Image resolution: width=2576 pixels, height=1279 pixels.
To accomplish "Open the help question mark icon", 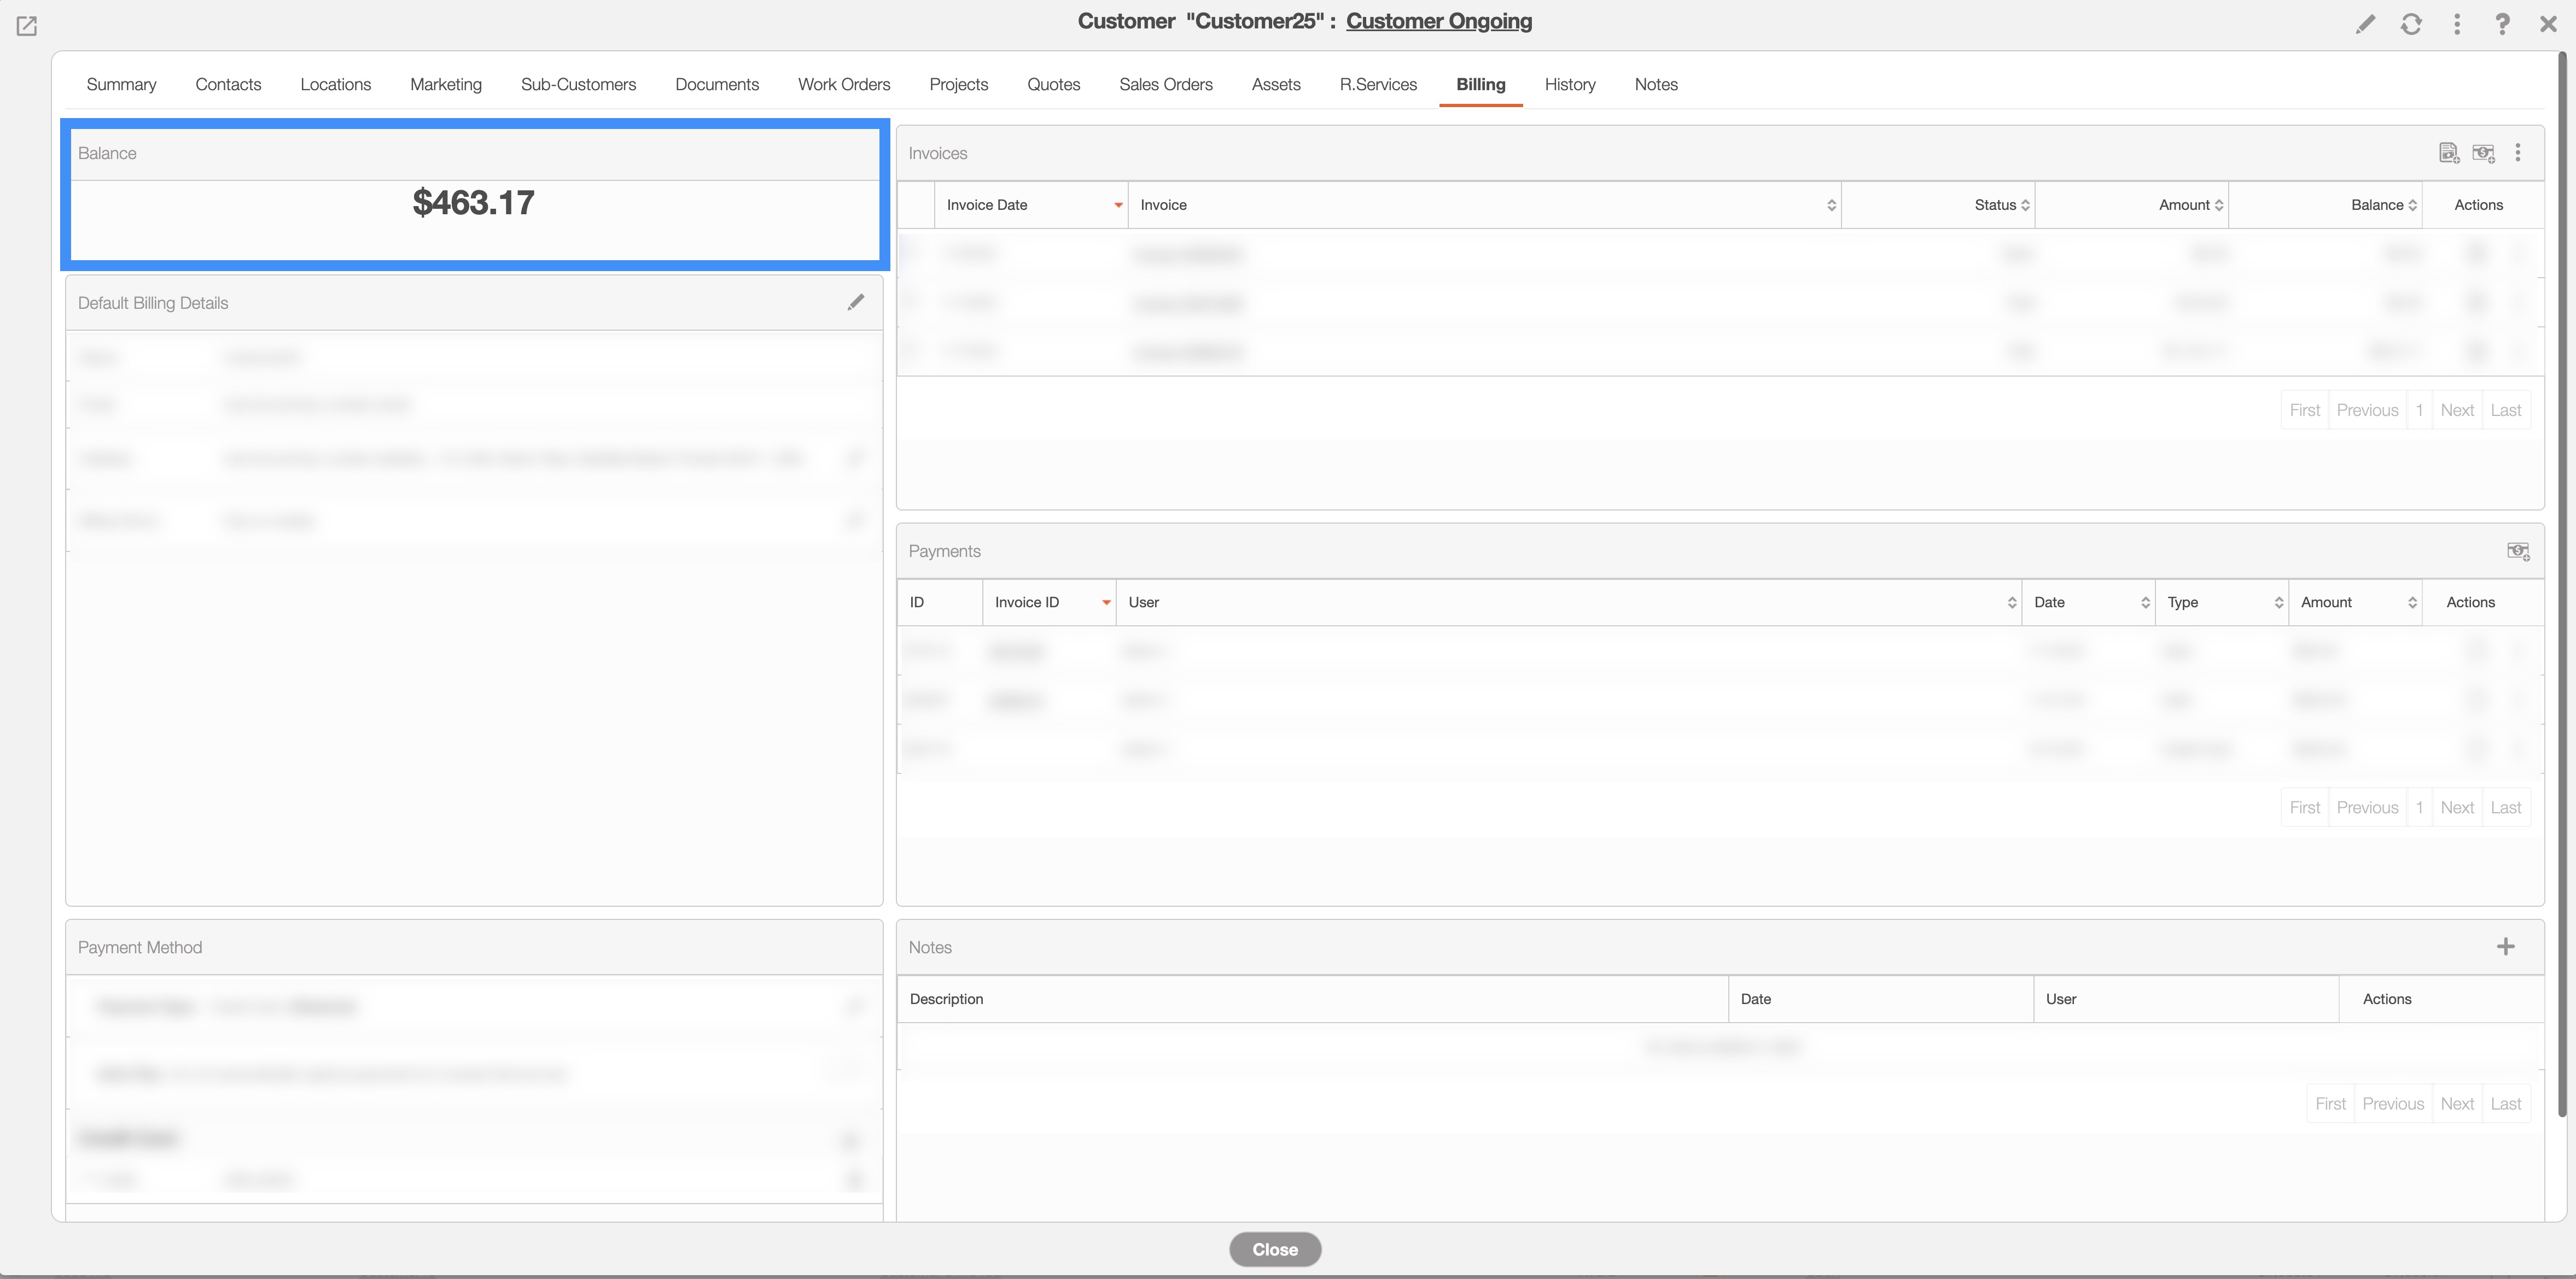I will pos(2502,24).
